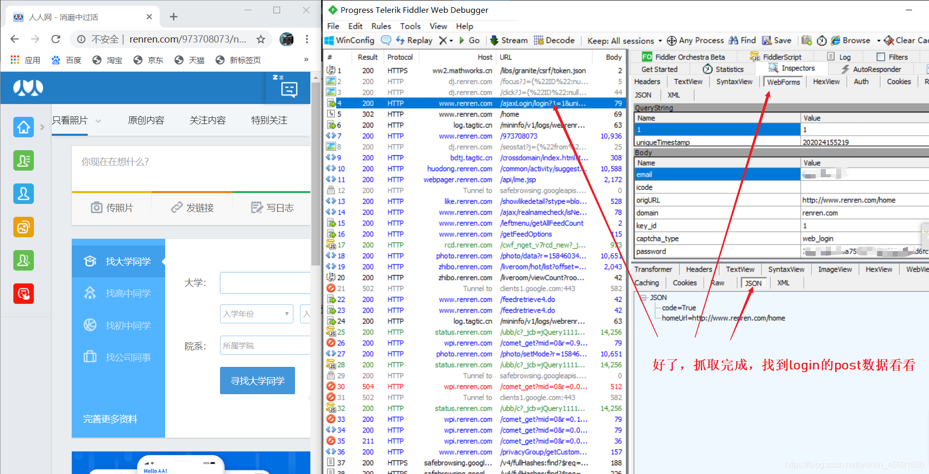This screenshot has width=929, height=474.
Task: Open Fiddler's Rules menu
Action: (381, 26)
